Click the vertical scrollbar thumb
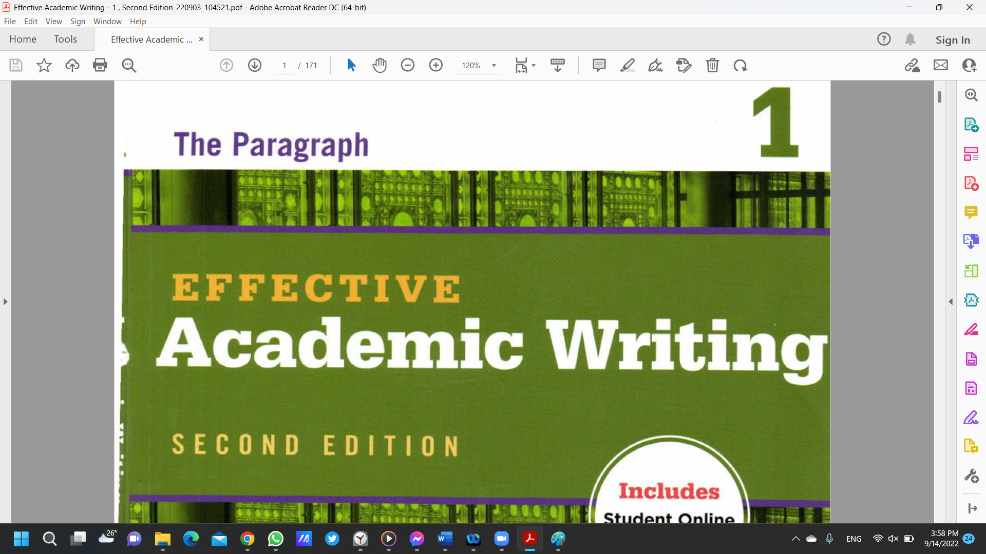The image size is (986, 554). tap(940, 96)
